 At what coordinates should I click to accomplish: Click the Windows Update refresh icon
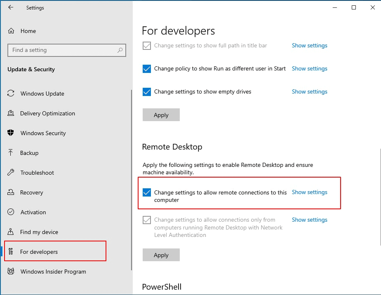click(x=11, y=93)
